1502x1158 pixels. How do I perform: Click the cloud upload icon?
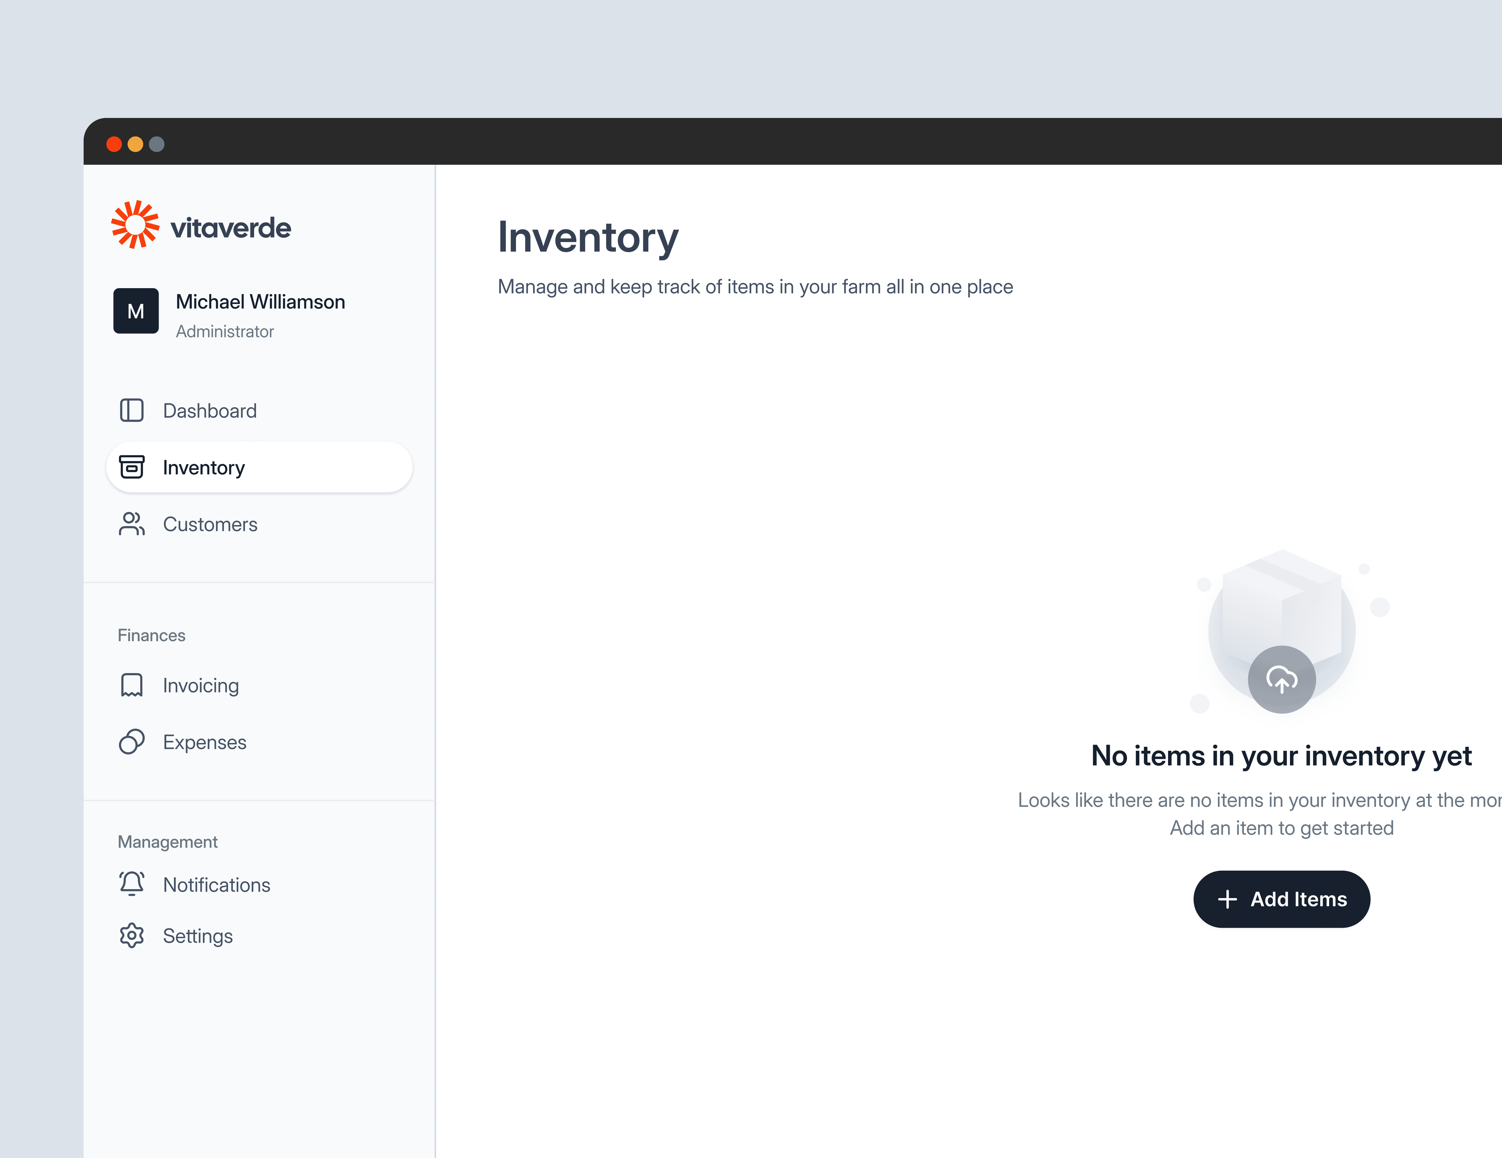(1281, 680)
